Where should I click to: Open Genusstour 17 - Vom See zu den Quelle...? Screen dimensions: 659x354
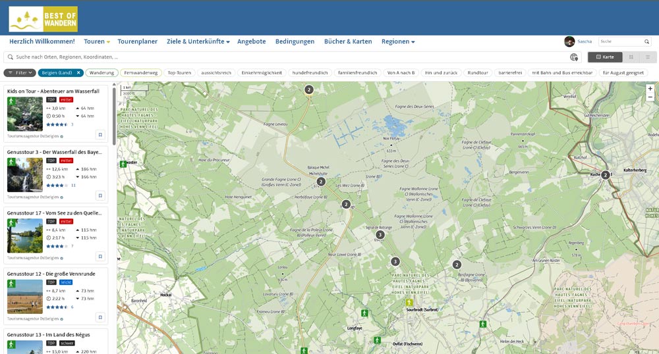[x=54, y=213]
